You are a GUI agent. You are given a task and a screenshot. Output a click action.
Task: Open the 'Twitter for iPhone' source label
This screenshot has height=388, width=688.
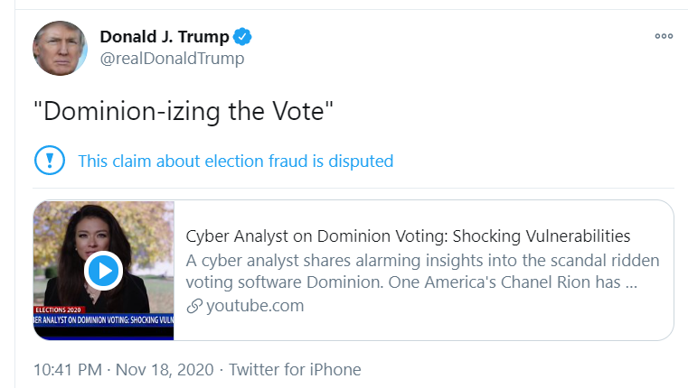coord(295,370)
